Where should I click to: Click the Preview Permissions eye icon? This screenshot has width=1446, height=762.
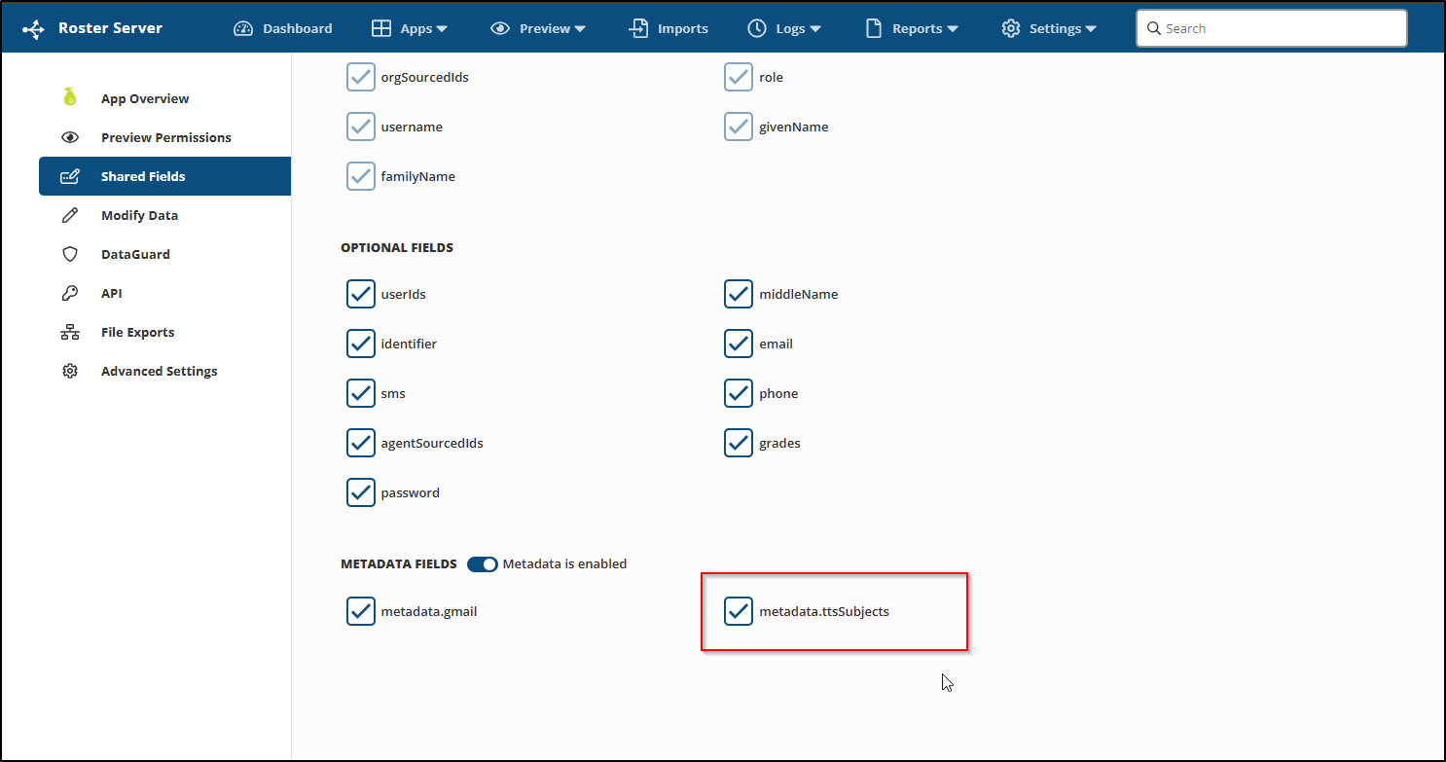pyautogui.click(x=70, y=137)
